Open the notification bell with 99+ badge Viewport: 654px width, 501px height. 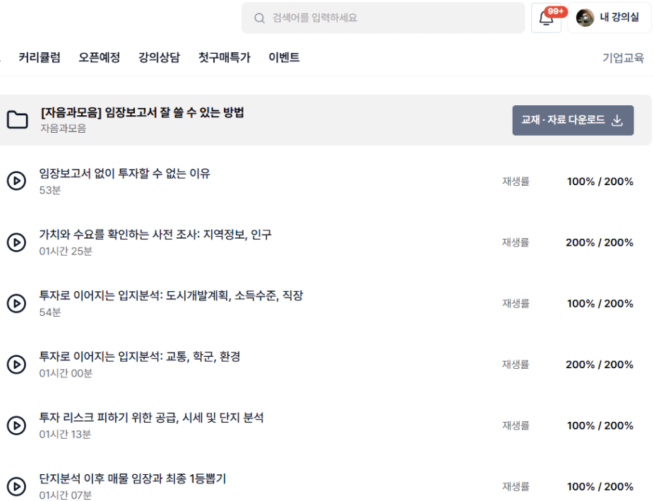(546, 18)
